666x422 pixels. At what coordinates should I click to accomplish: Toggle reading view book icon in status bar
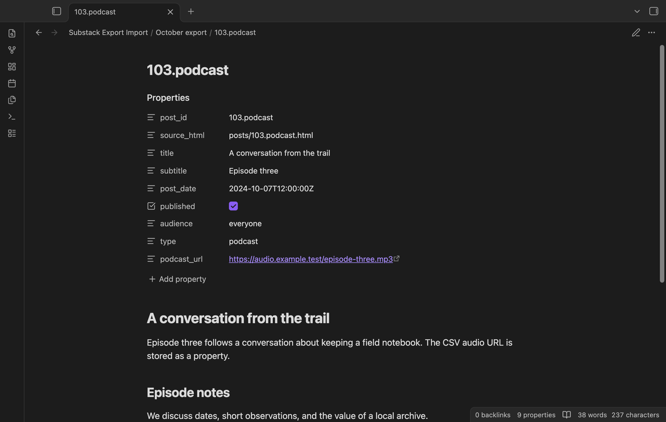coord(567,415)
